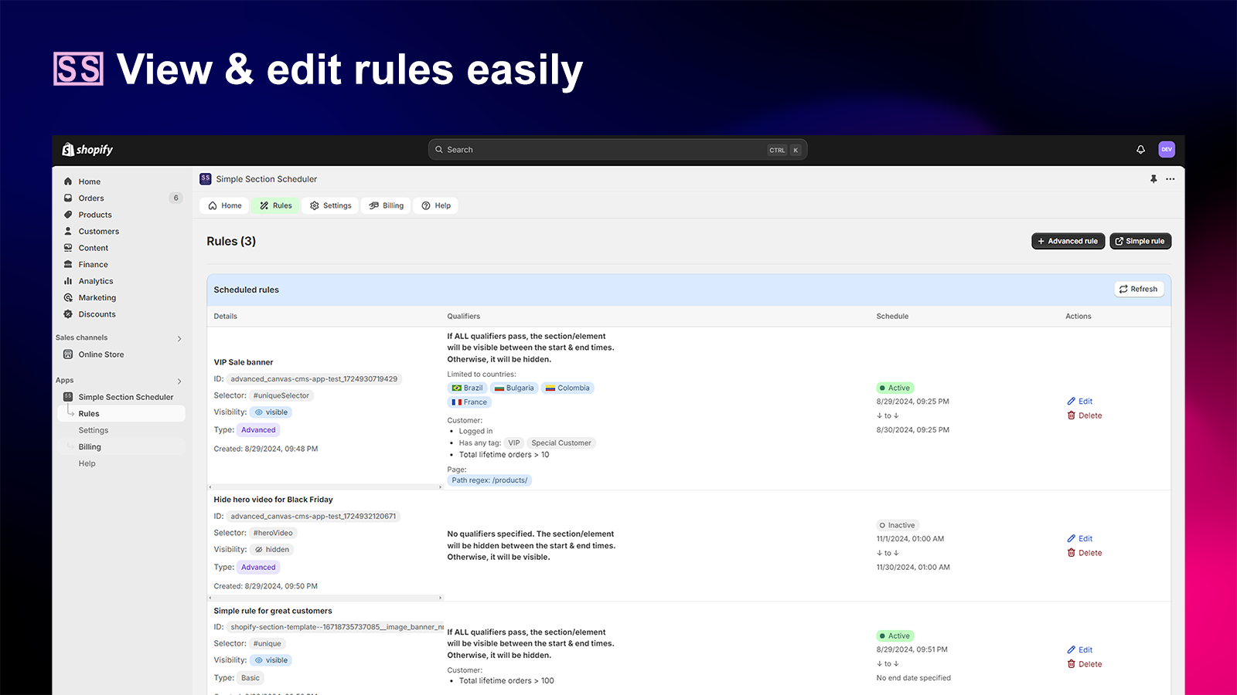This screenshot has height=695, width=1237.
Task: Switch to the app Settings tab
Action: click(331, 205)
